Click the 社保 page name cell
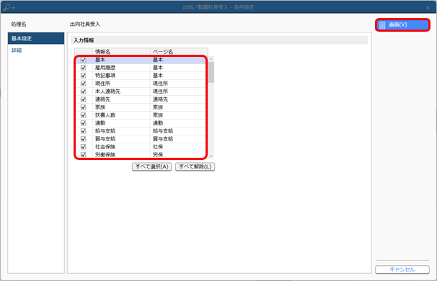437x281 pixels. pos(178,147)
